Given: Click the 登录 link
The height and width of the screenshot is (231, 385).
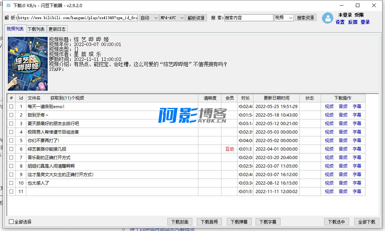Looking at the screenshot, I should [x=365, y=22].
